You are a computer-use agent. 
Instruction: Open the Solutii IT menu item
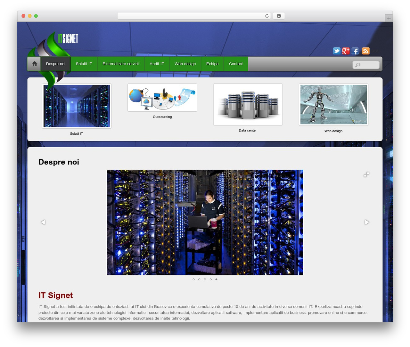point(84,64)
